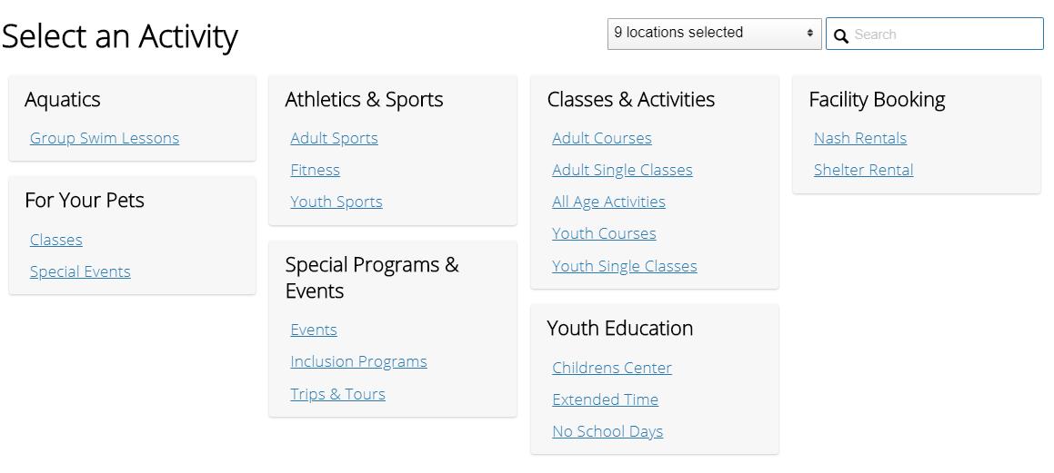Open the Shelter Rental link
Viewport: 1054px width, 473px height.
(x=864, y=171)
